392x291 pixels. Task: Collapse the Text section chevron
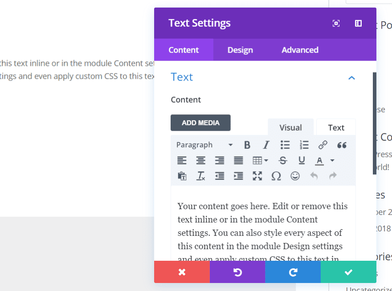351,78
